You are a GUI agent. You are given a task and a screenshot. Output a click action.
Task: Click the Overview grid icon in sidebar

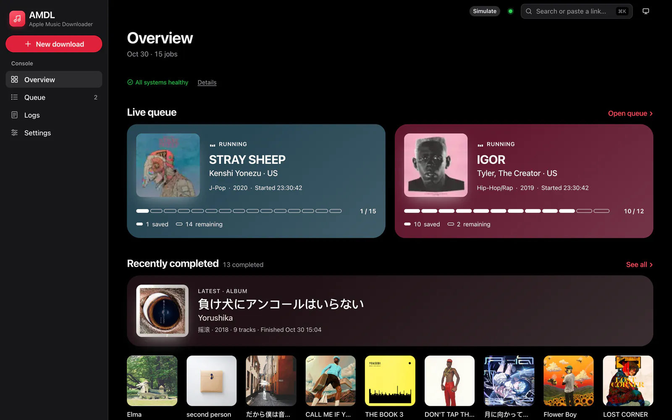click(14, 79)
